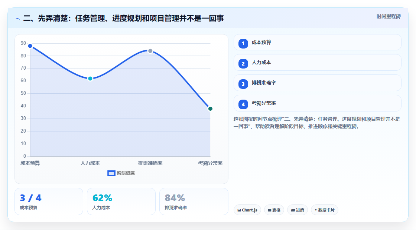Click the blue data point at 成本预算
Screen dimensions: 416x230
30,46
